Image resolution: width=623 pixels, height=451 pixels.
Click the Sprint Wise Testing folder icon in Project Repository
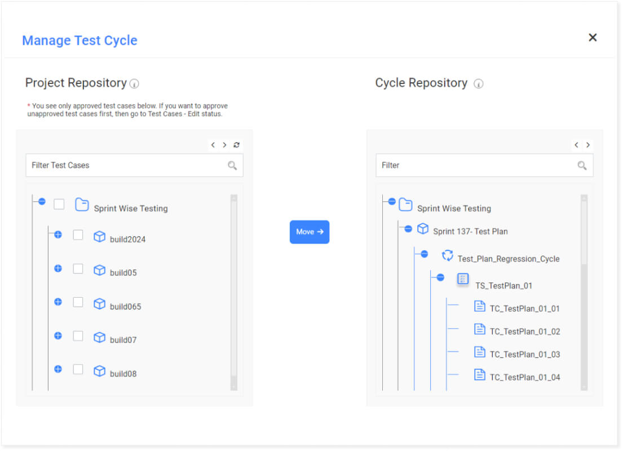pyautogui.click(x=82, y=205)
